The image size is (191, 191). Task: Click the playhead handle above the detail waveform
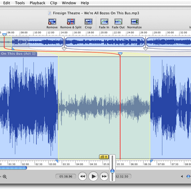(x=120, y=54)
